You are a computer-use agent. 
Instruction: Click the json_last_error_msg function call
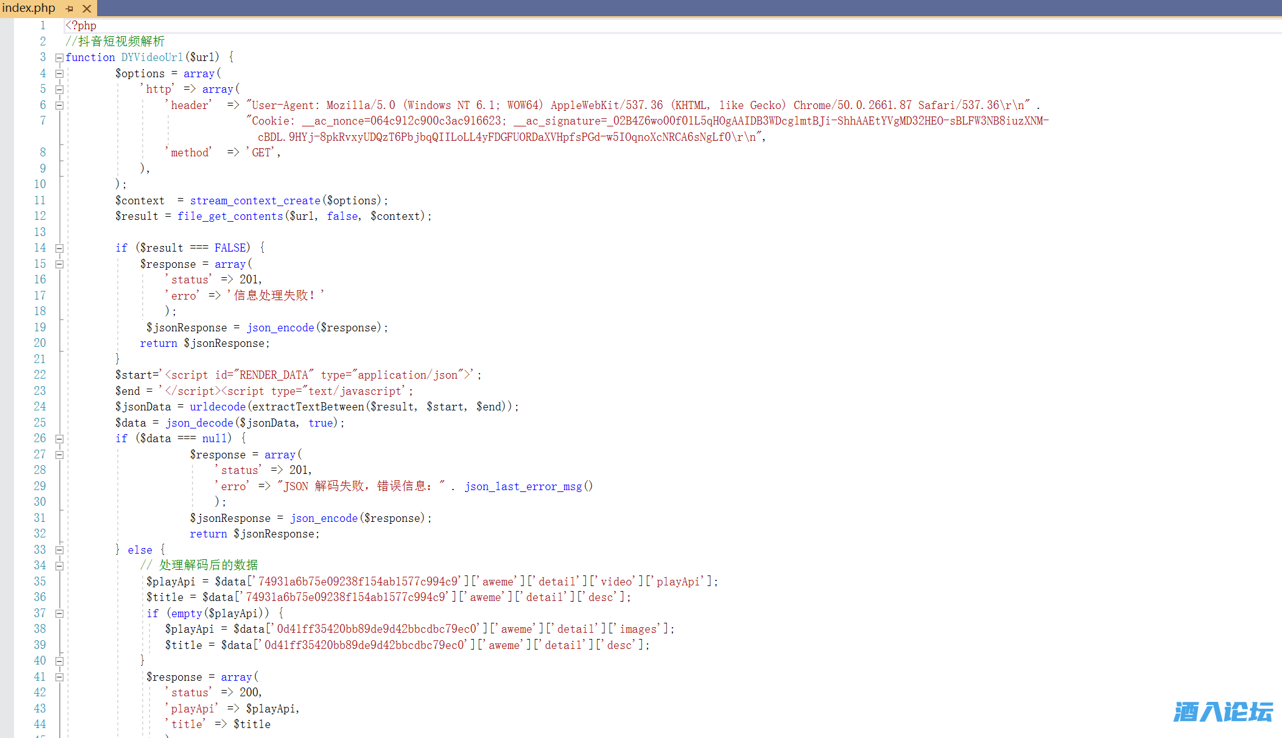522,486
